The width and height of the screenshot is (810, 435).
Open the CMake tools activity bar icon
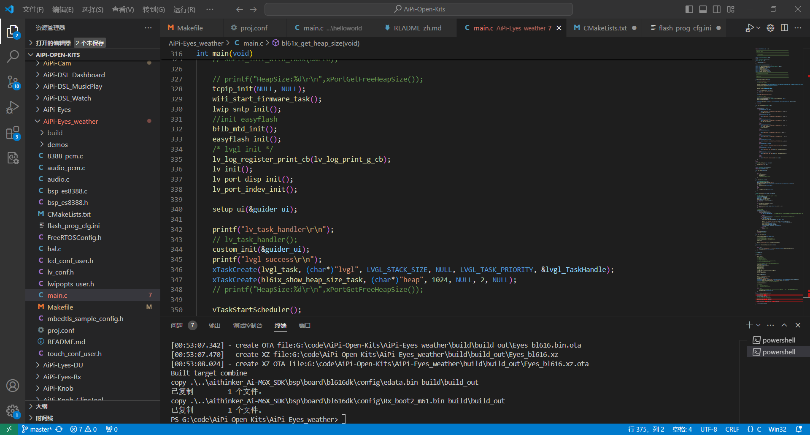click(13, 158)
